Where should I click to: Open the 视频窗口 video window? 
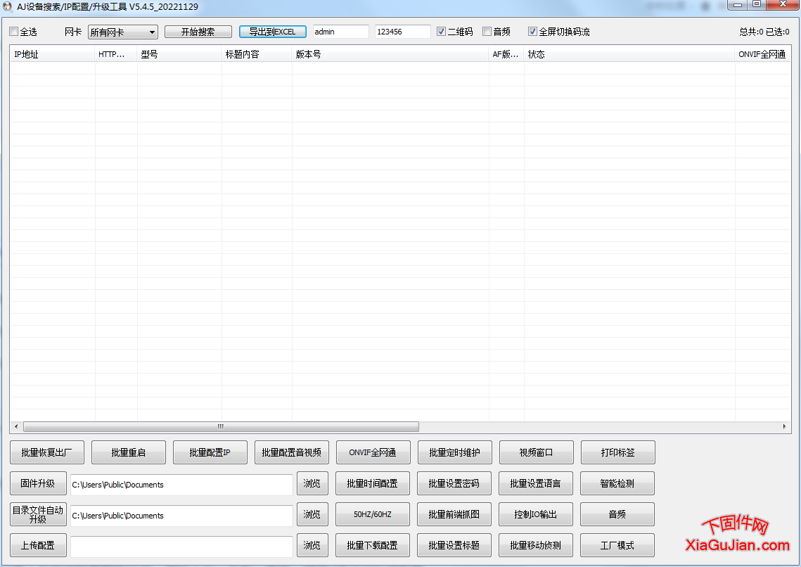coord(537,452)
